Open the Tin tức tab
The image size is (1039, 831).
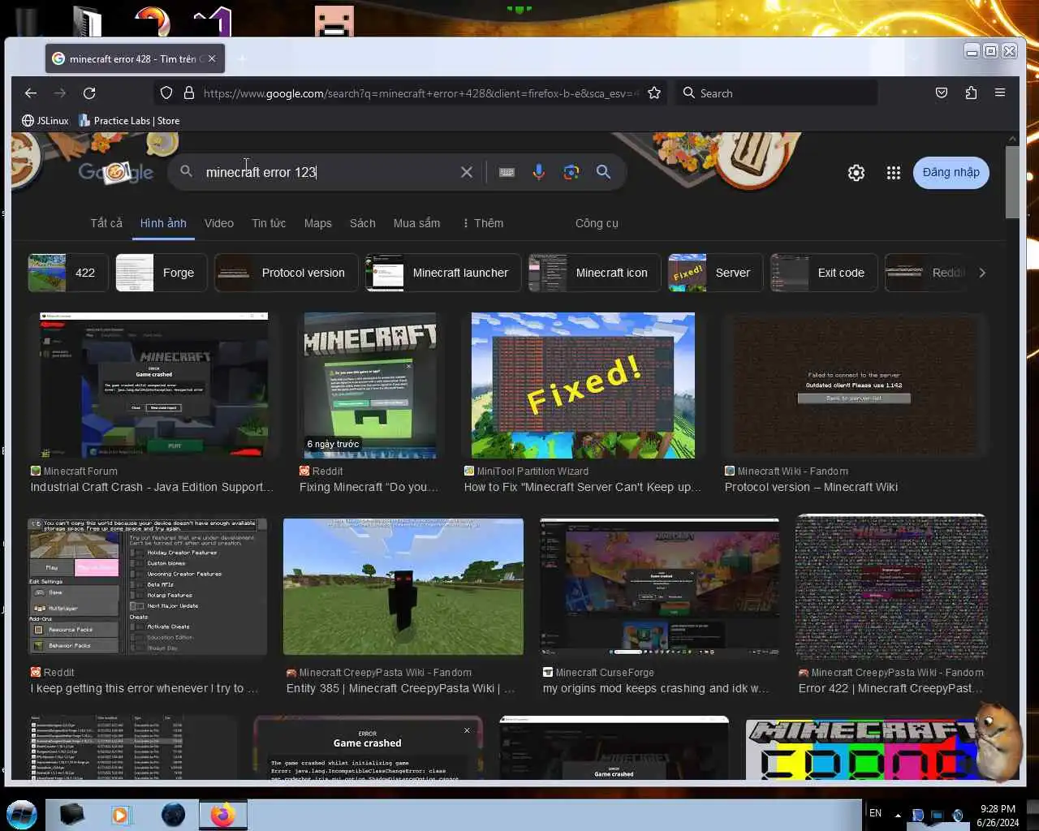point(269,223)
